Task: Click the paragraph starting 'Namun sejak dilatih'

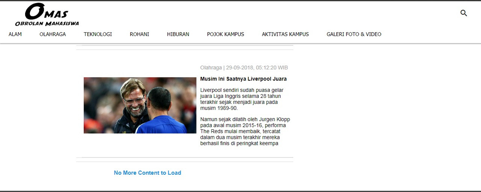Action: 245,131
